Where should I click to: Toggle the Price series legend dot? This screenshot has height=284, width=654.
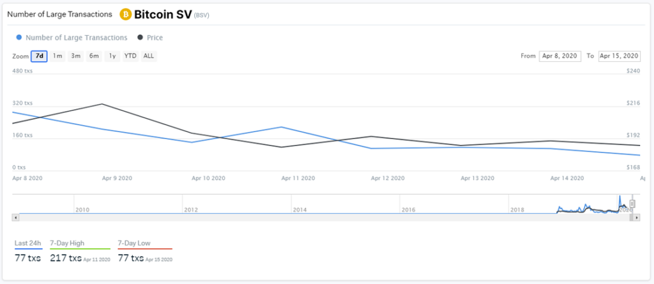click(x=140, y=38)
